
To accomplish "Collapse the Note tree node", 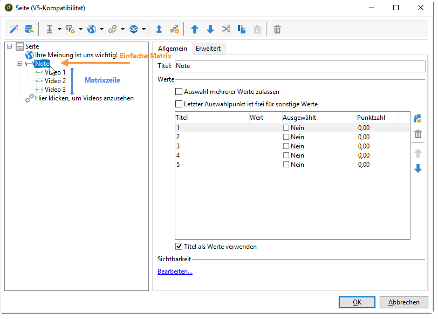I will (19, 64).
